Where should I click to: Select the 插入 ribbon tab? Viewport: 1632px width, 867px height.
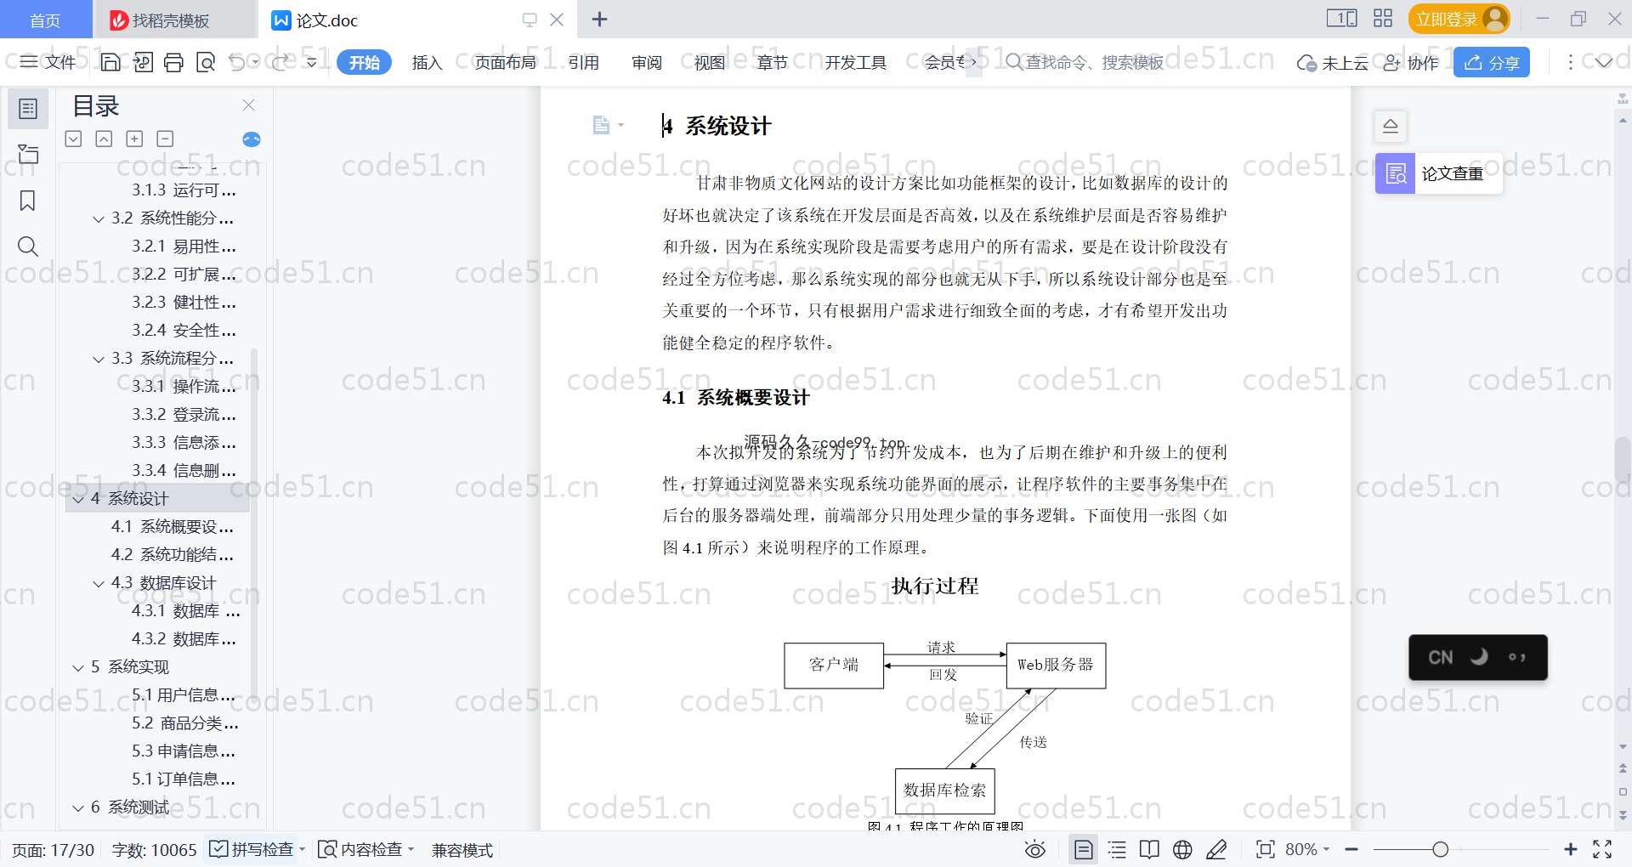pyautogui.click(x=427, y=62)
